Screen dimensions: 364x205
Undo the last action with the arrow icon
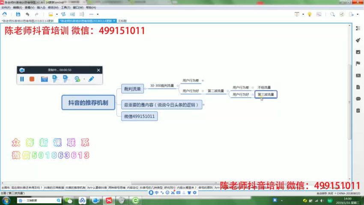pos(27,15)
